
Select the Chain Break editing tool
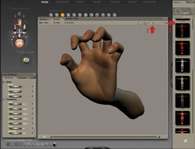[x=86, y=15]
